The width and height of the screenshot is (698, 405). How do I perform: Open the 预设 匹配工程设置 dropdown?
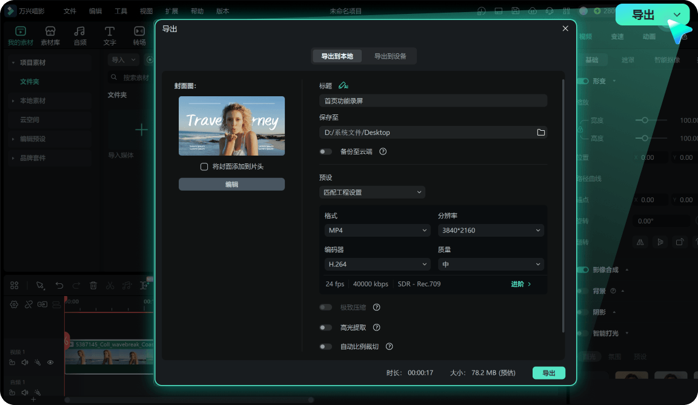[x=372, y=192]
